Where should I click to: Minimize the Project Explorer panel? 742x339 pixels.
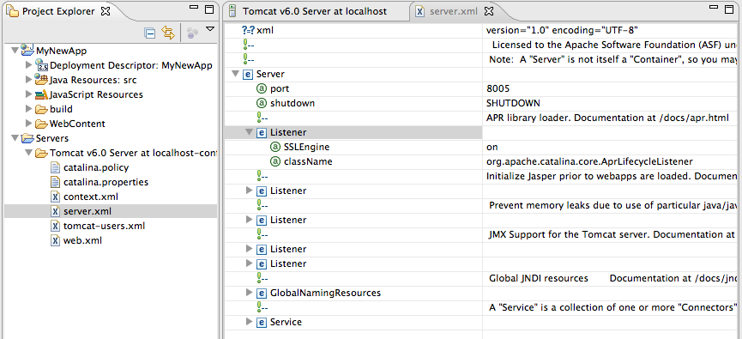(x=194, y=8)
